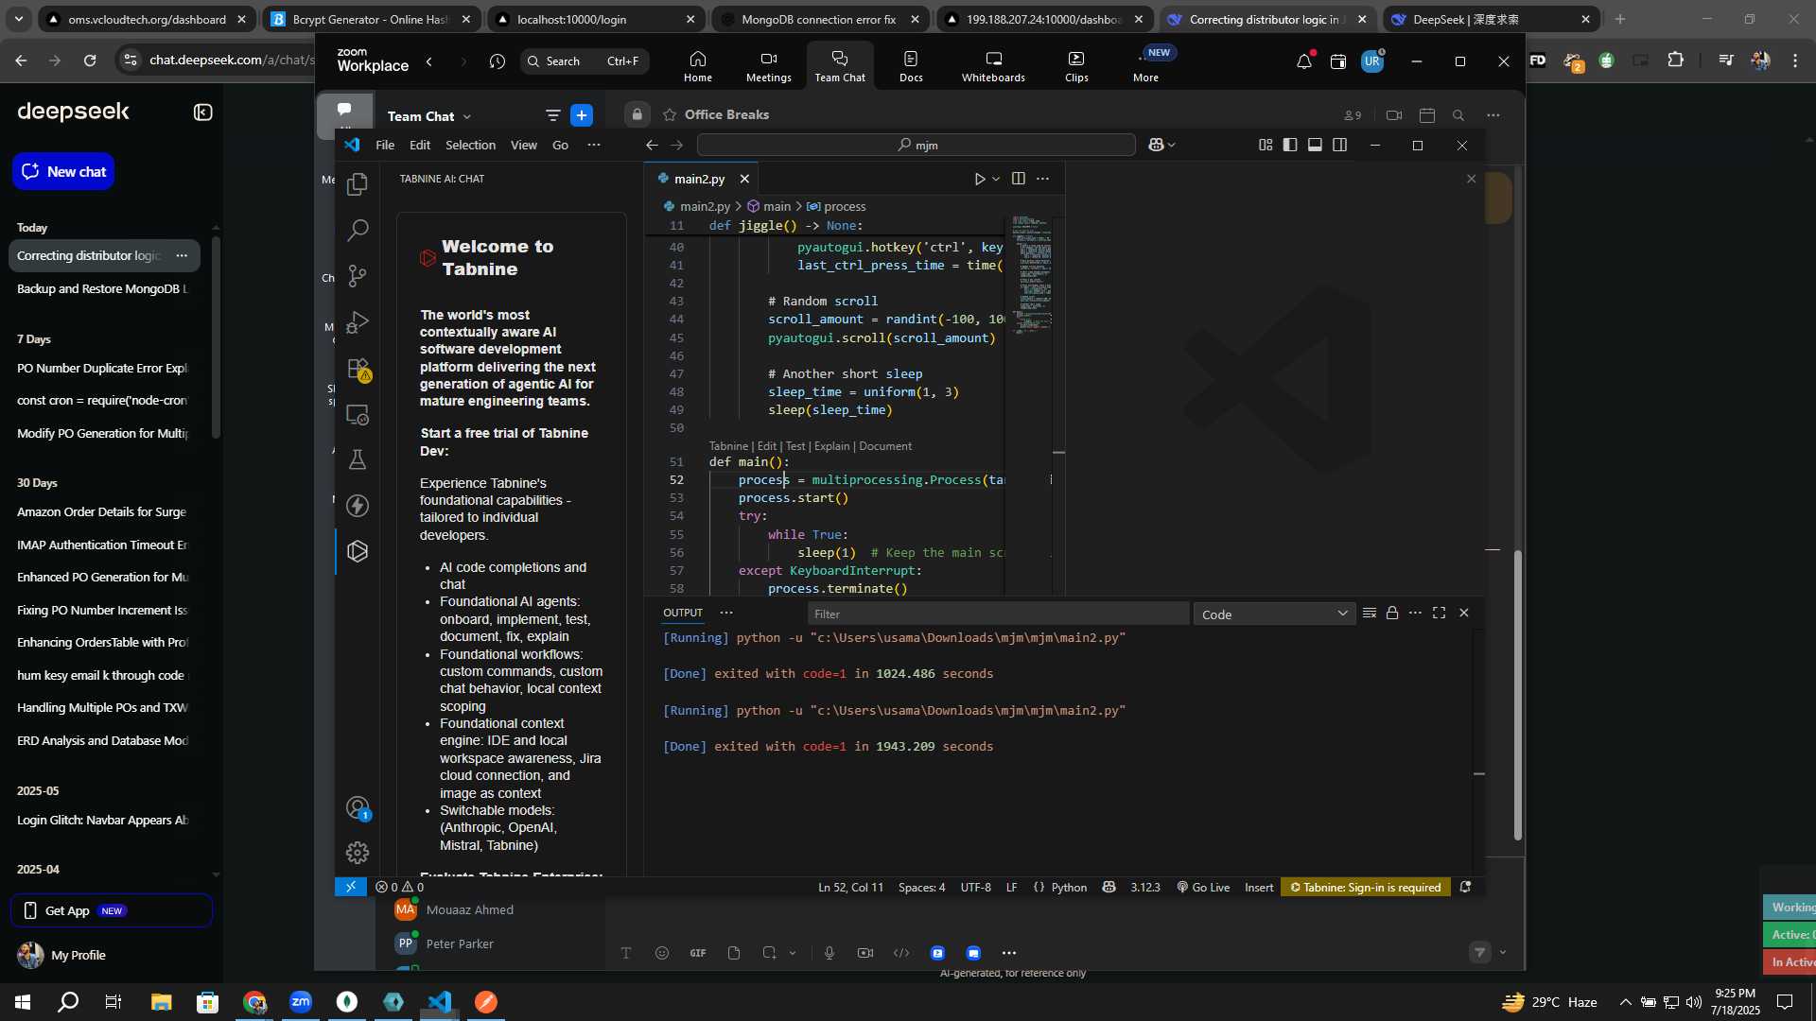
Task: Start a new Zoom chat with plus button
Action: (582, 115)
